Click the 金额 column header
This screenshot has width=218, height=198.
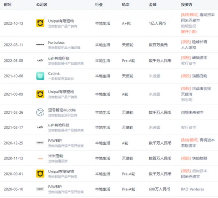(x=153, y=5)
